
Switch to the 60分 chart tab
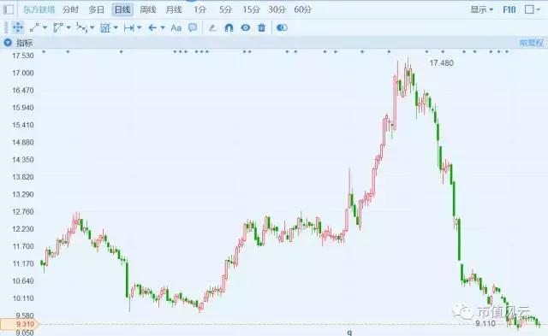point(302,9)
